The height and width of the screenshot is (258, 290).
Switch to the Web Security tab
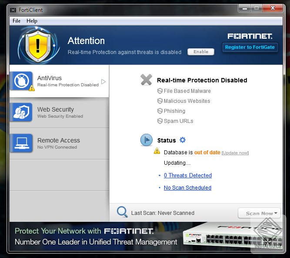(x=60, y=112)
